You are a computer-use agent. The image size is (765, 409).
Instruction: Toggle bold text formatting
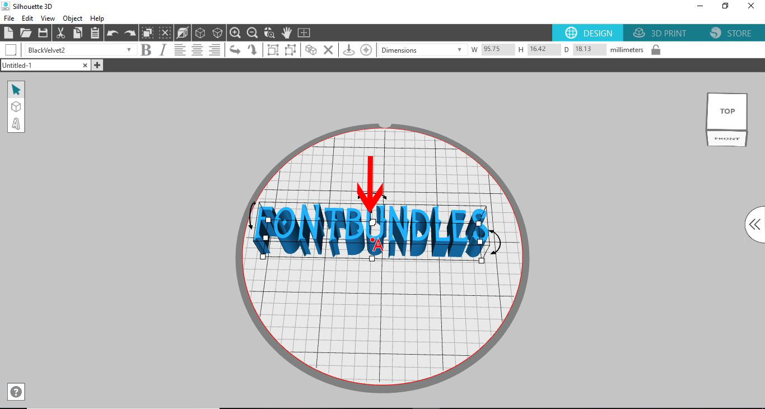coord(146,50)
